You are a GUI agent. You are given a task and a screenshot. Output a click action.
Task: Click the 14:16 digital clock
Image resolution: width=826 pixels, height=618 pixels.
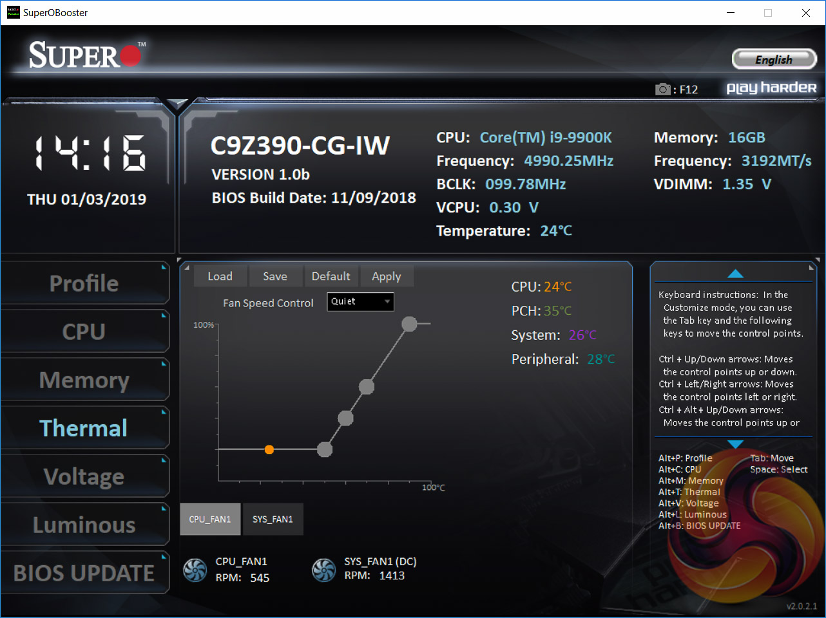click(x=90, y=153)
